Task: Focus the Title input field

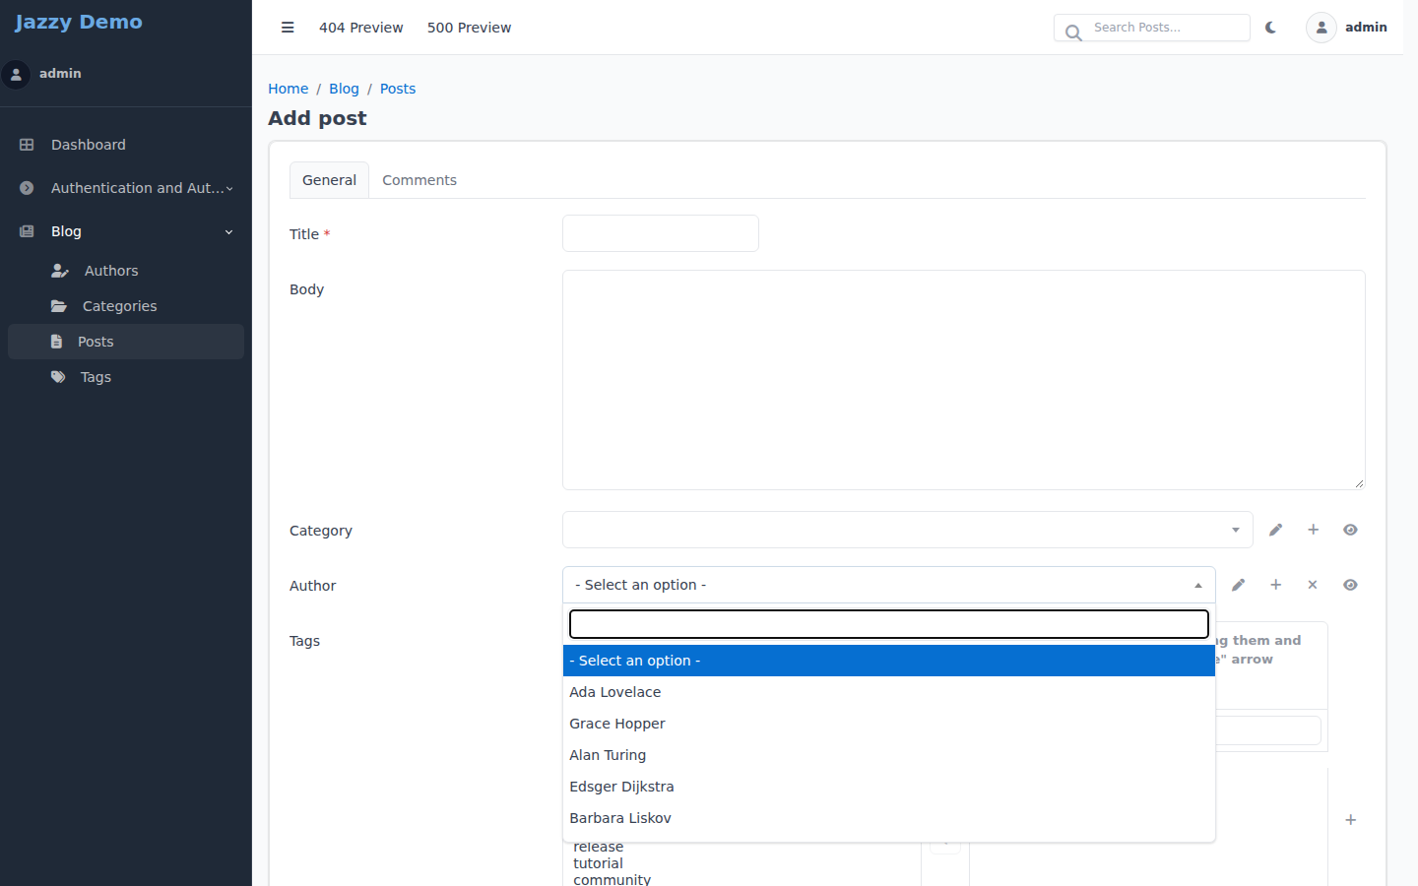Action: [661, 233]
